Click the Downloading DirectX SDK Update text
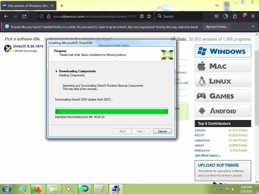 (x=84, y=100)
